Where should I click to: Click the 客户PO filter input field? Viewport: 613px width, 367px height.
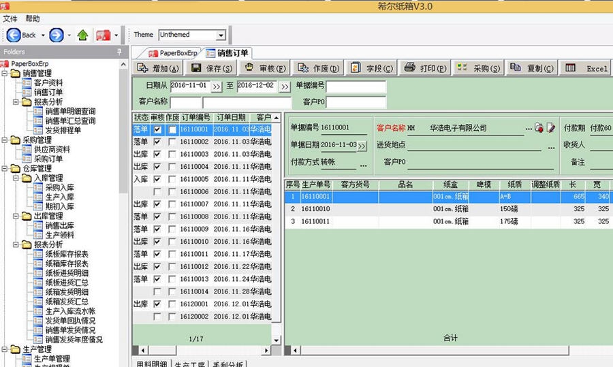[356, 102]
